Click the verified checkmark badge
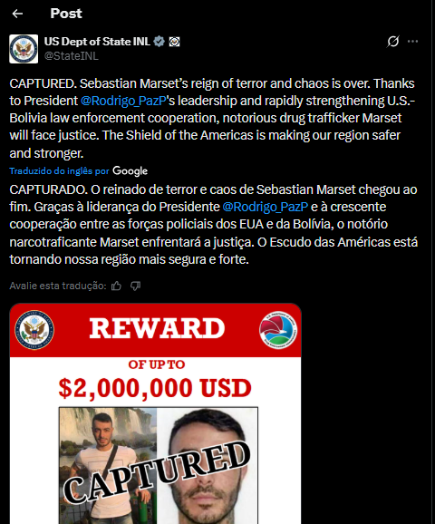The height and width of the screenshot is (524, 435). 159,42
